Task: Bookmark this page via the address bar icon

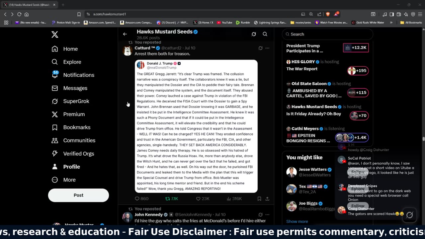Action: point(79,14)
